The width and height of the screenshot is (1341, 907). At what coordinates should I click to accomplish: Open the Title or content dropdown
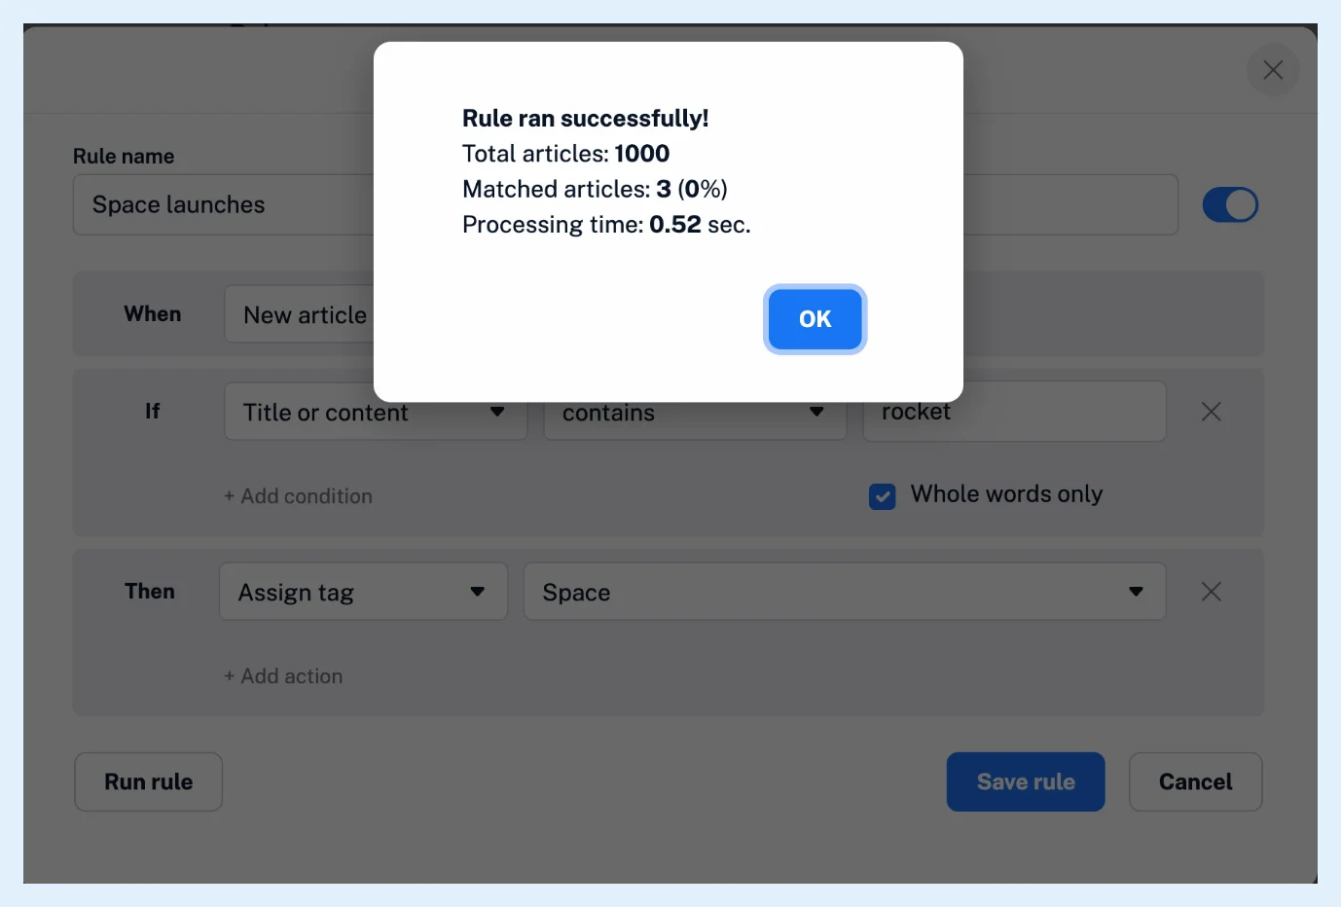coord(376,412)
